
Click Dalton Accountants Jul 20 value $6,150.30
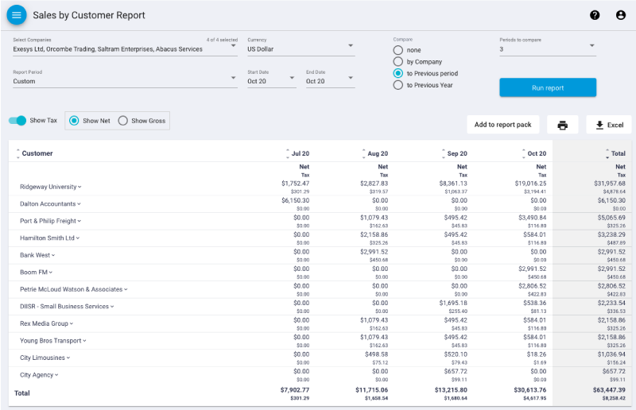coord(295,200)
